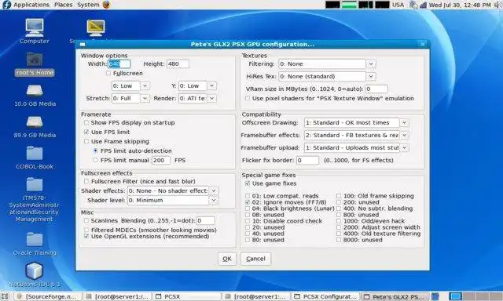Image resolution: width=503 pixels, height=301 pixels.
Task: Click the window menu icon in dialog titlebar
Action: point(83,45)
